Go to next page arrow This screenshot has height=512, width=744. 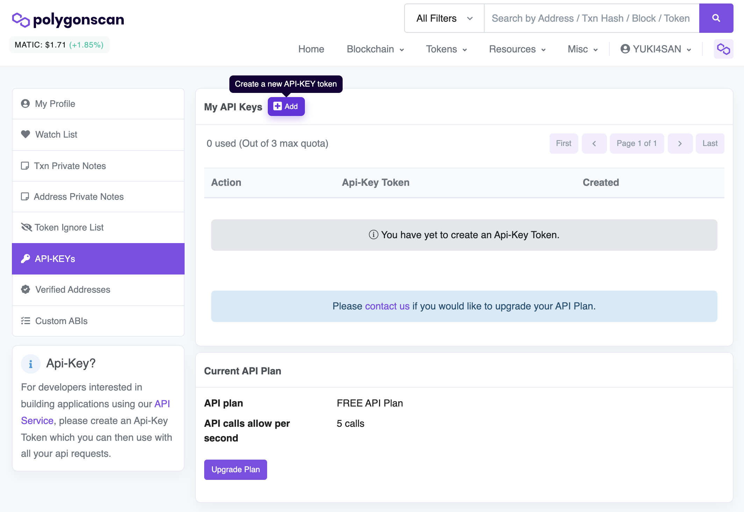(x=680, y=144)
